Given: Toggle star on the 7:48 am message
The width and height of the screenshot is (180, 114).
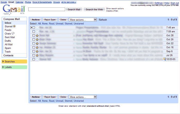Looking at the screenshot, I should (37, 27).
